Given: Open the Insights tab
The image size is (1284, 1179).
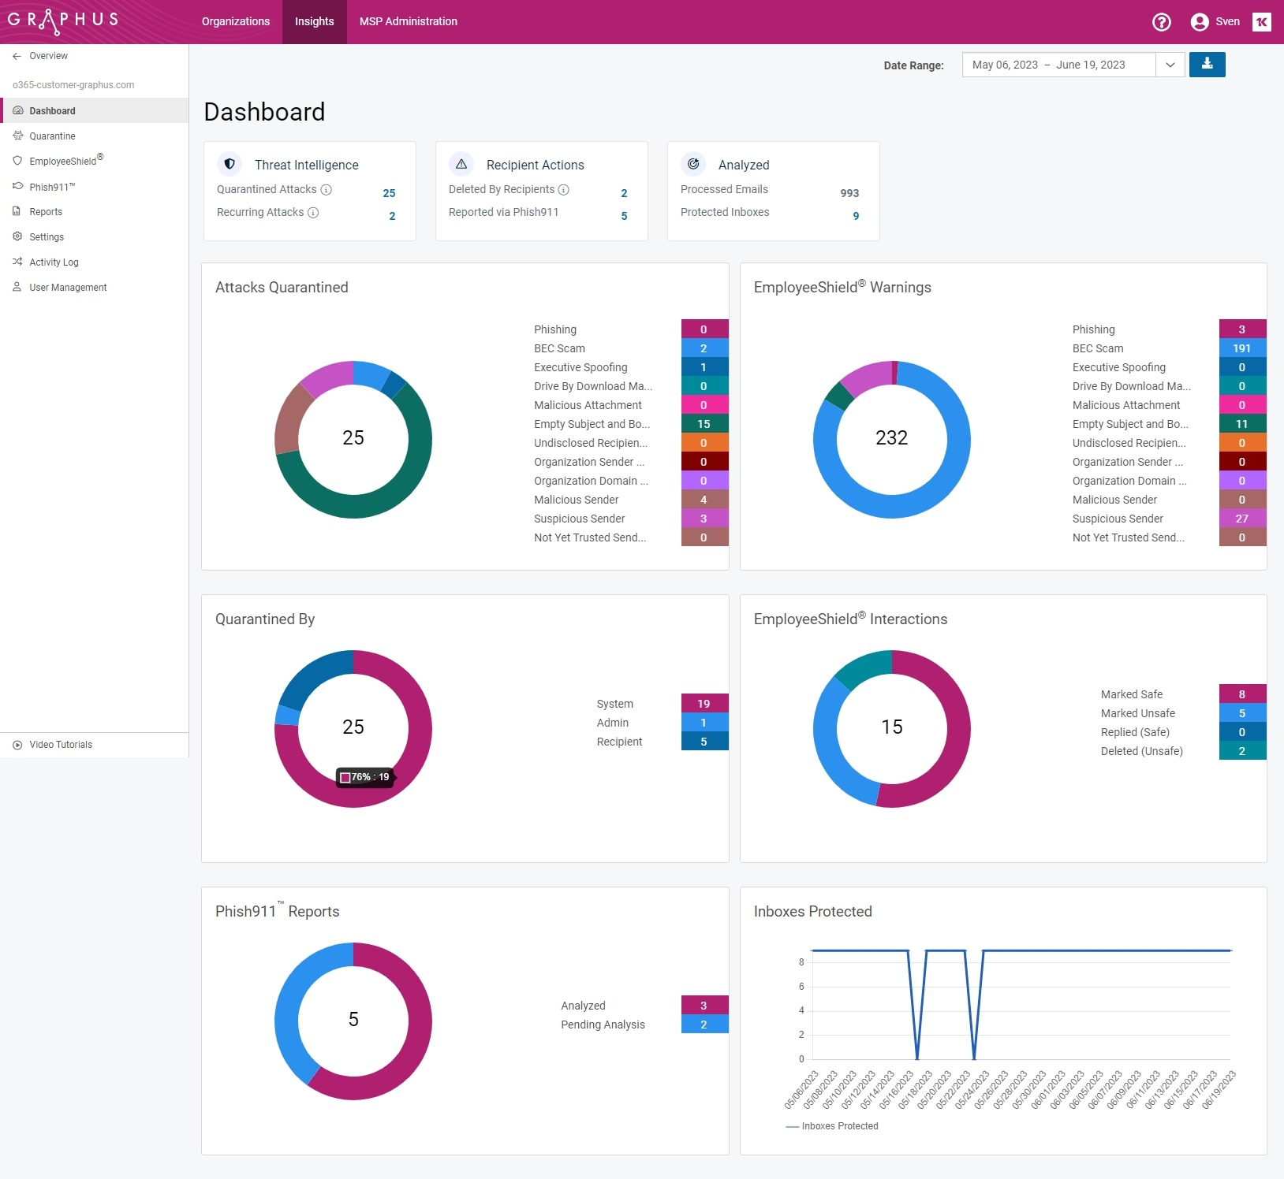Looking at the screenshot, I should pyautogui.click(x=314, y=22).
